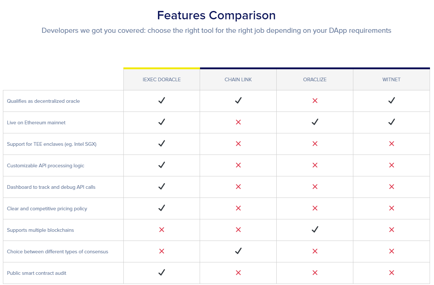Select the CHAIN LINK column header

coord(238,79)
